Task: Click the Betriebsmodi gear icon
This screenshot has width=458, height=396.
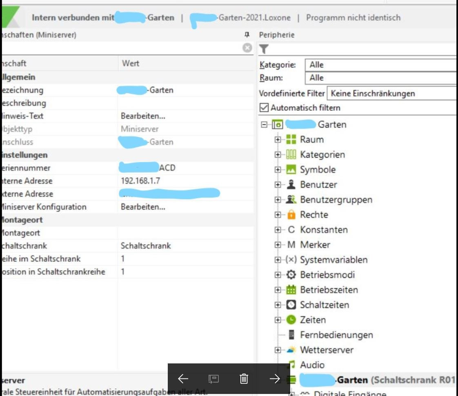Action: (x=291, y=275)
